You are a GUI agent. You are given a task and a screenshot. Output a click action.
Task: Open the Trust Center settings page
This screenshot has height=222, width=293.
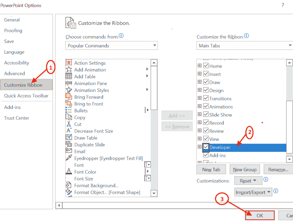click(x=16, y=118)
